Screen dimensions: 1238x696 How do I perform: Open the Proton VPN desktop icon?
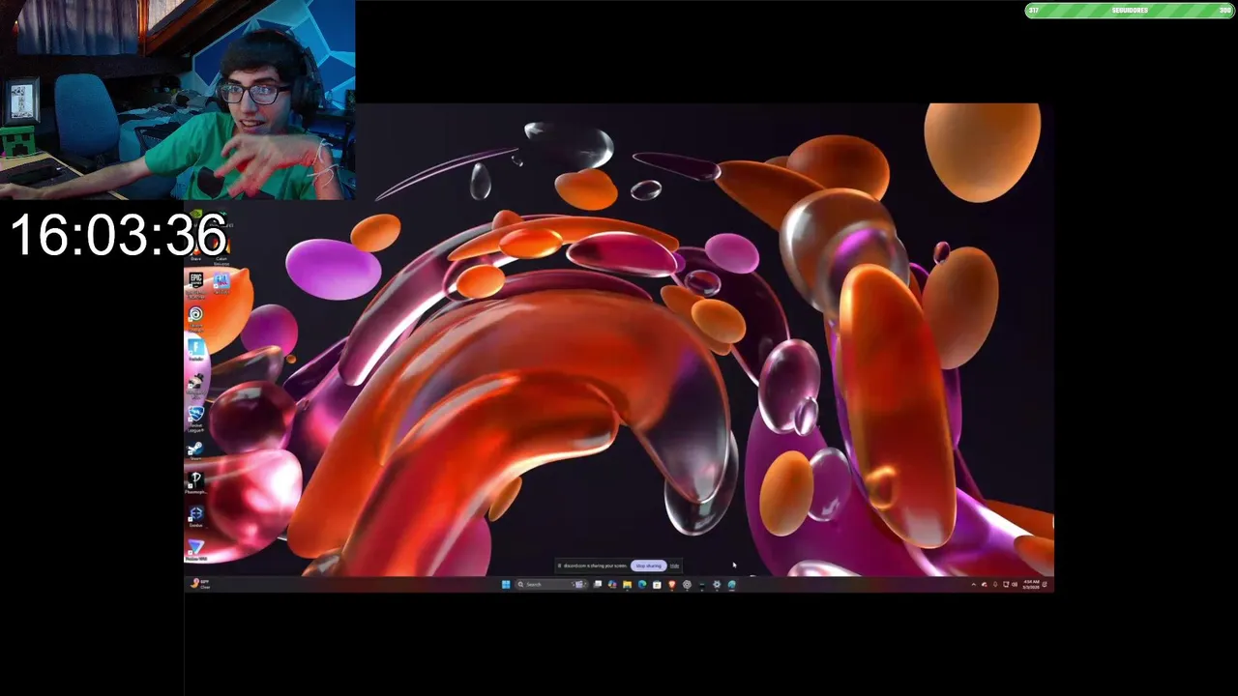pyautogui.click(x=196, y=551)
